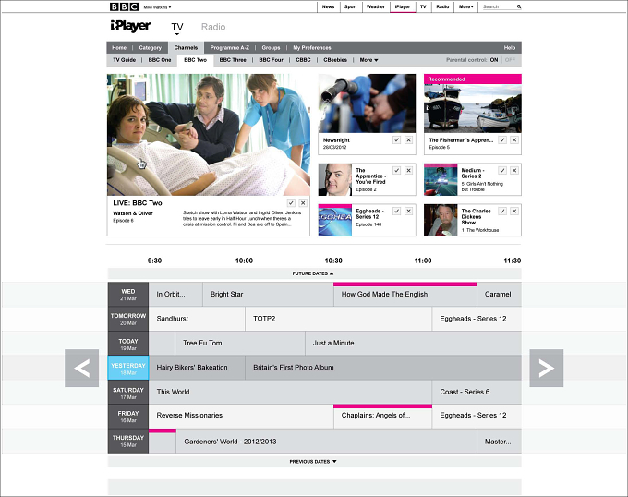Select the CBBC channel

303,60
